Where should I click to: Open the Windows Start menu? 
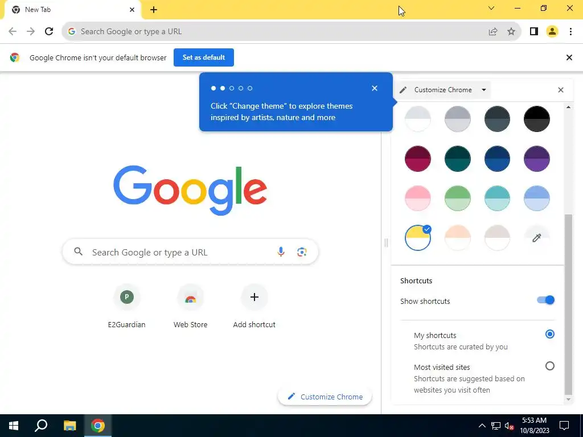tap(14, 426)
